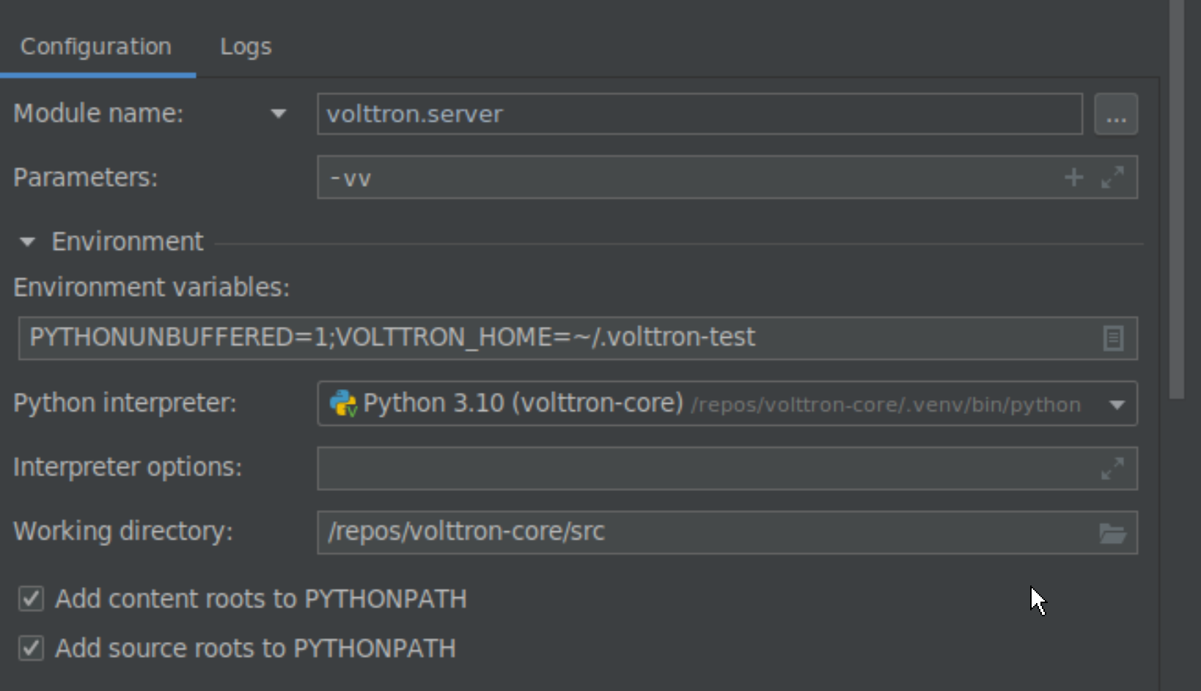Viewport: 1201px width, 691px height.
Task: Open the Module name type dropdown
Action: coord(279,114)
